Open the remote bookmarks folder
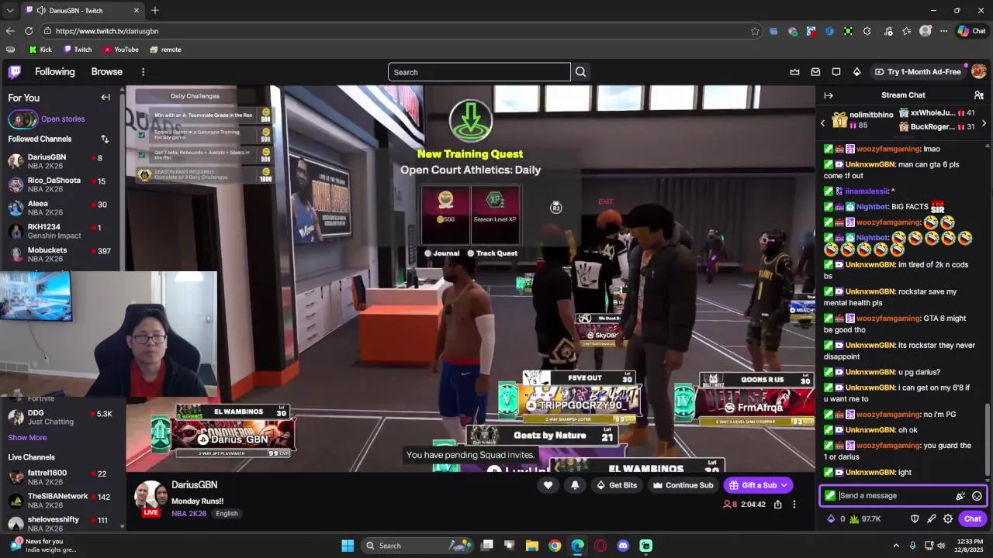The width and height of the screenshot is (993, 558). 165,50
